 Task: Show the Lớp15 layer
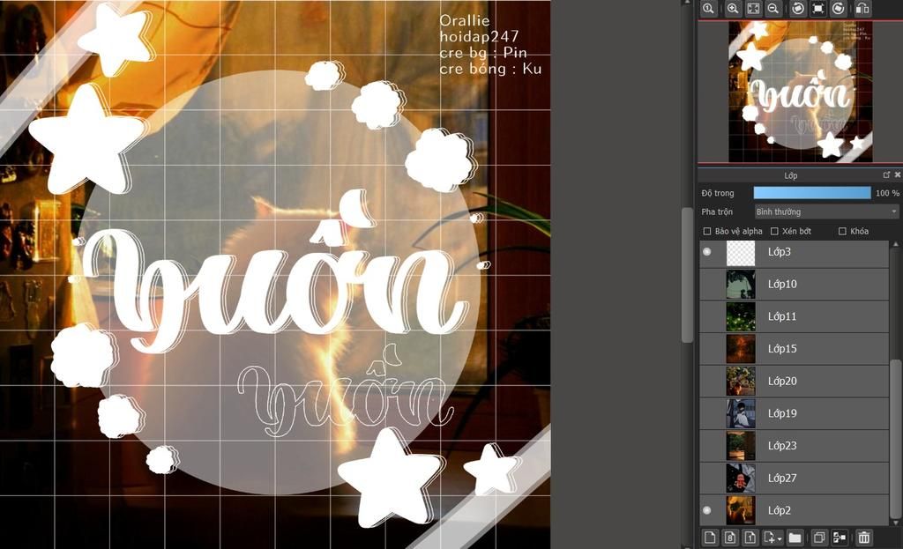707,349
